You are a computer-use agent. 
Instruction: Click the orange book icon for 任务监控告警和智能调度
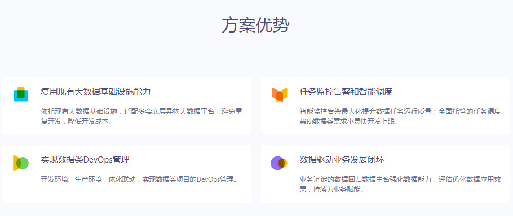280,95
